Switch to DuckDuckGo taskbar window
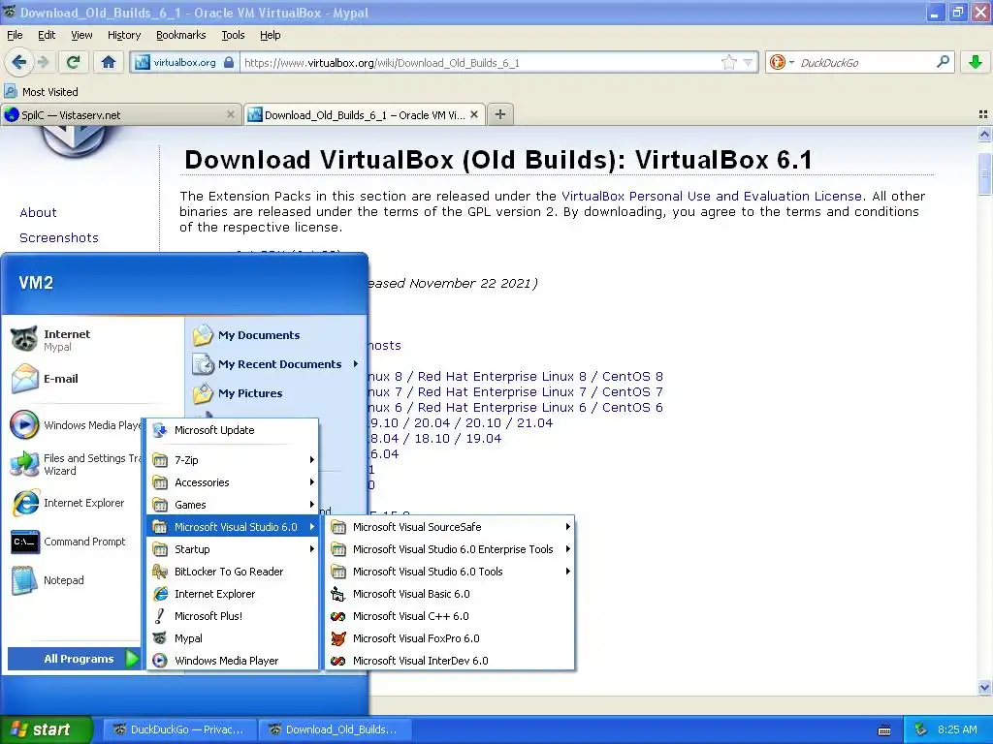993x744 pixels. [x=178, y=729]
